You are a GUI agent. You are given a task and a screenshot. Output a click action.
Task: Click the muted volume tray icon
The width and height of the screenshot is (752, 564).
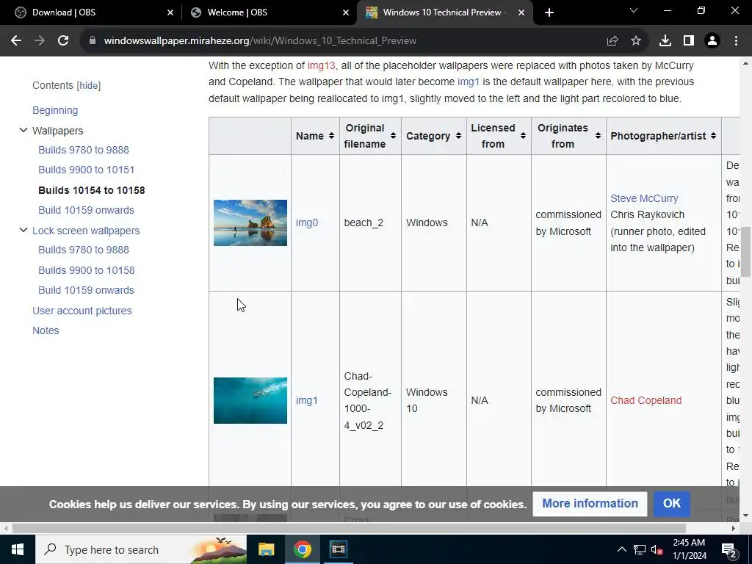pos(657,549)
